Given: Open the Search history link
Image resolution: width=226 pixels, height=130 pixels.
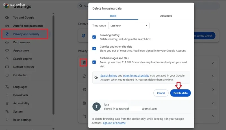Looking at the screenshot, I should pos(109,76).
